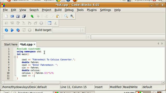Open the Settings menu
The width and height of the screenshot is (166, 93).
coord(106,10)
